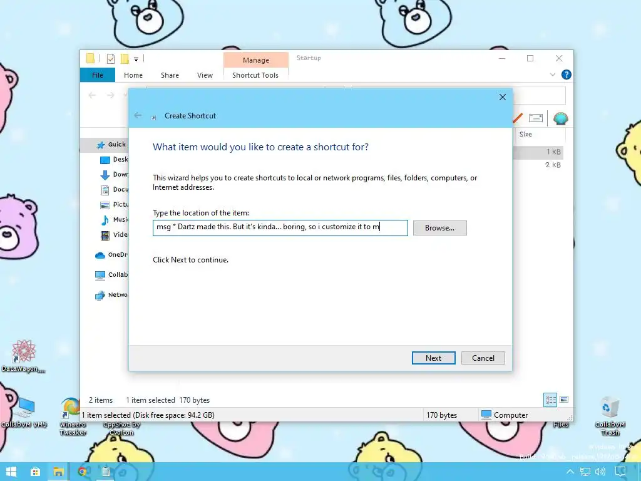This screenshot has width=641, height=481.
Task: Click Next in Create Shortcut wizard
Action: coord(433,358)
